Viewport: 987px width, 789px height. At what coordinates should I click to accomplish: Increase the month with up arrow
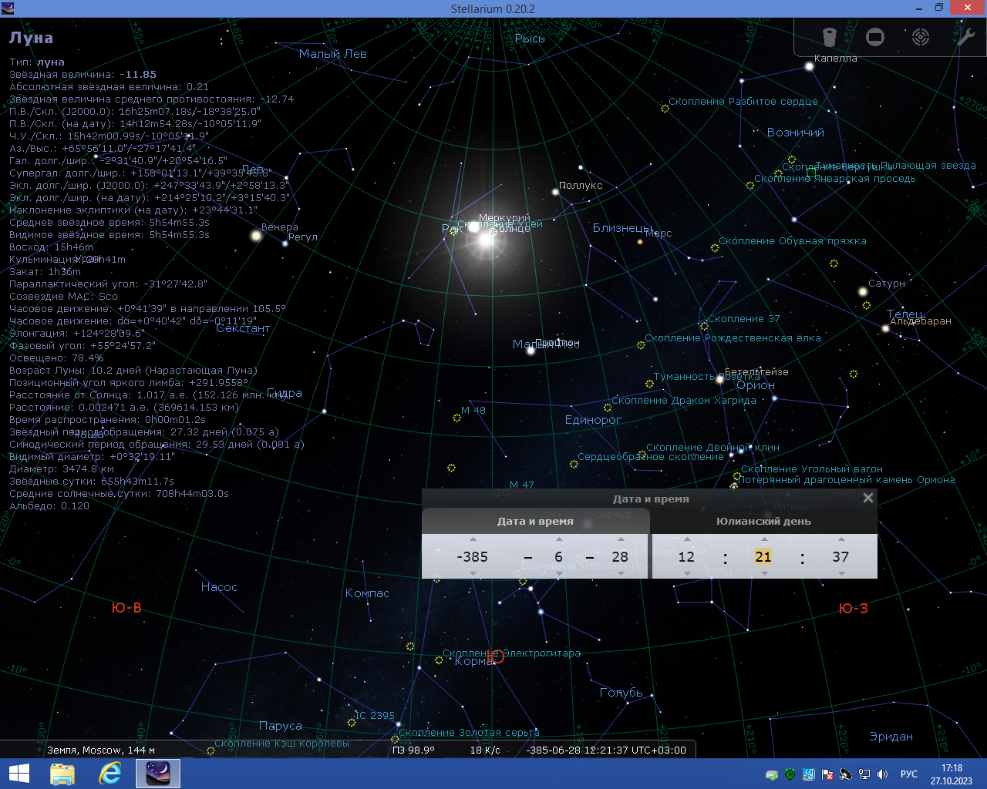(559, 539)
